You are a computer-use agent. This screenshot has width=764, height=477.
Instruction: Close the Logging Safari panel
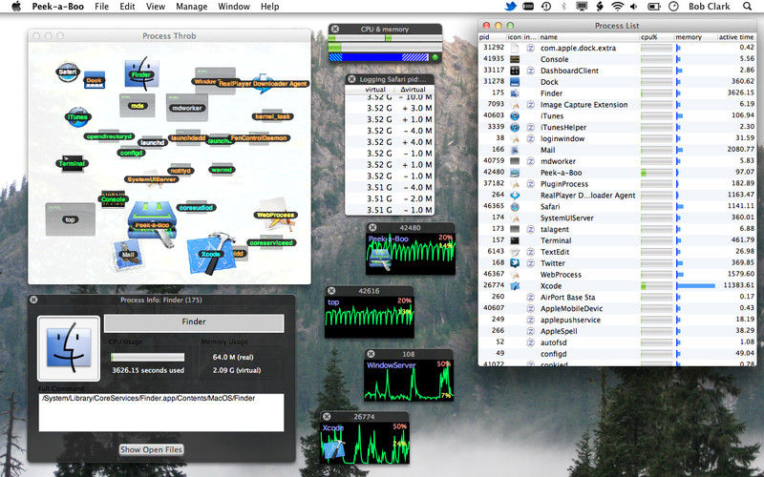pos(351,79)
